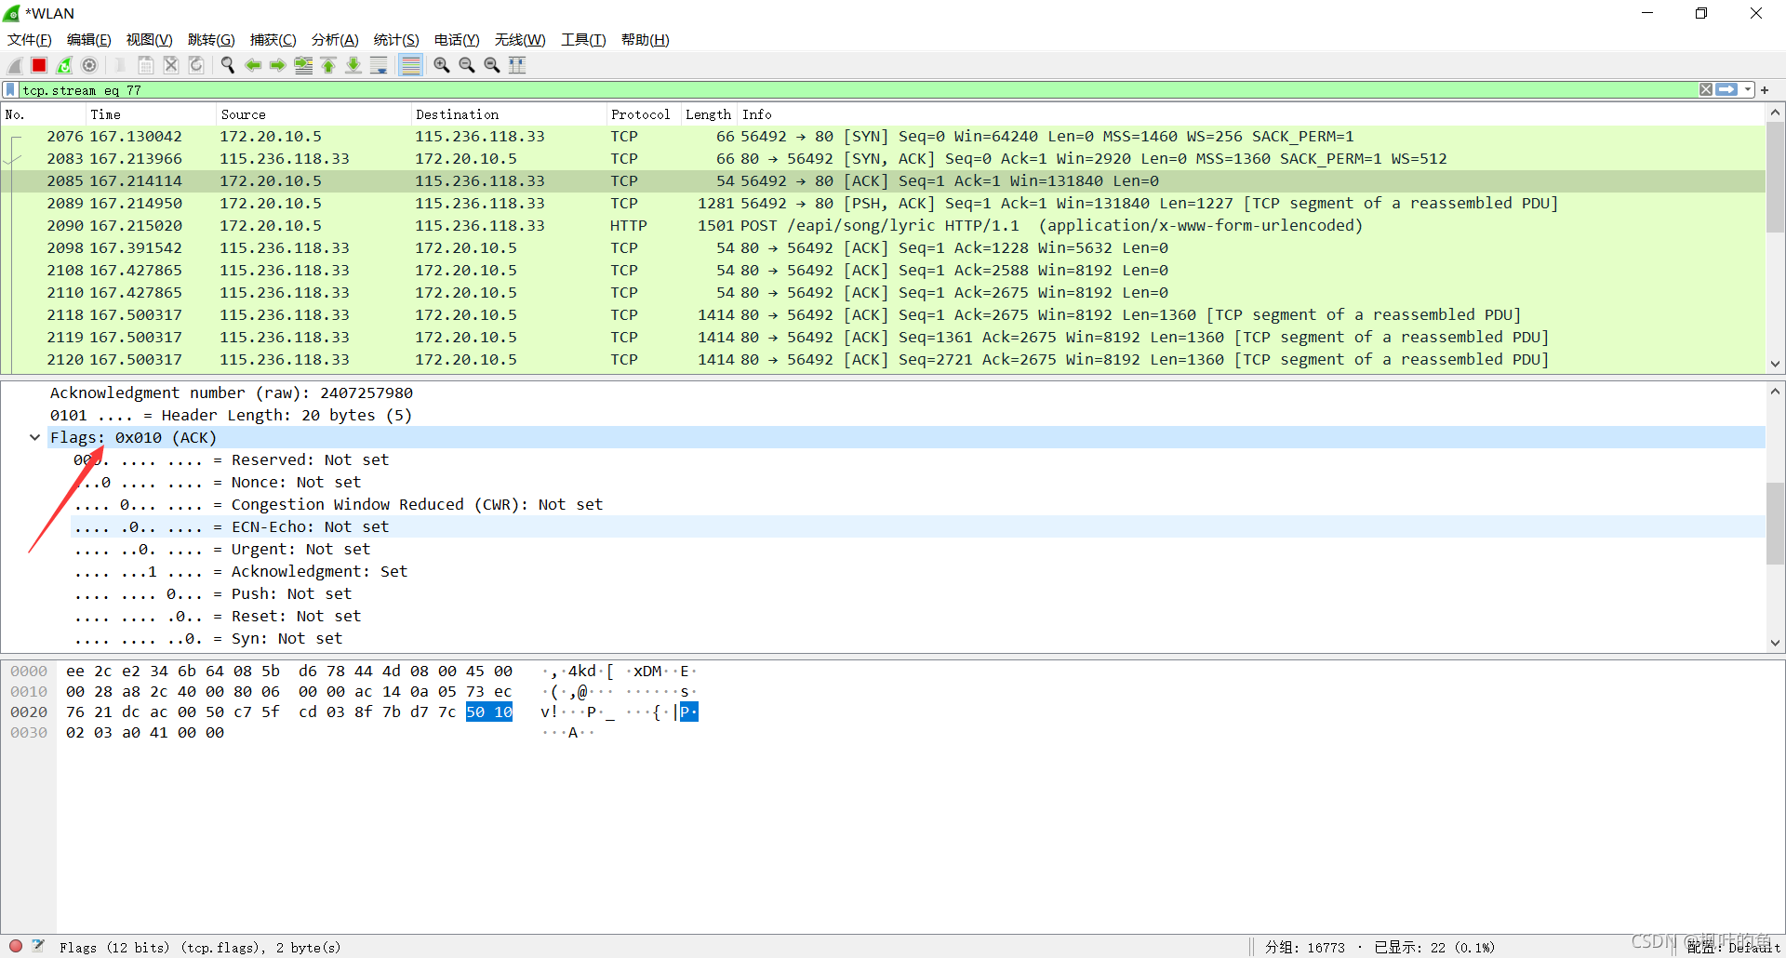
Task: Open capture options gear icon
Action: tap(89, 65)
